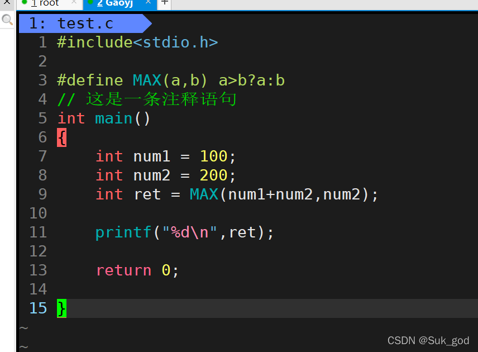The height and width of the screenshot is (352, 478).
Task: Click 'num1 = 100;' declaration
Action: click(184, 156)
